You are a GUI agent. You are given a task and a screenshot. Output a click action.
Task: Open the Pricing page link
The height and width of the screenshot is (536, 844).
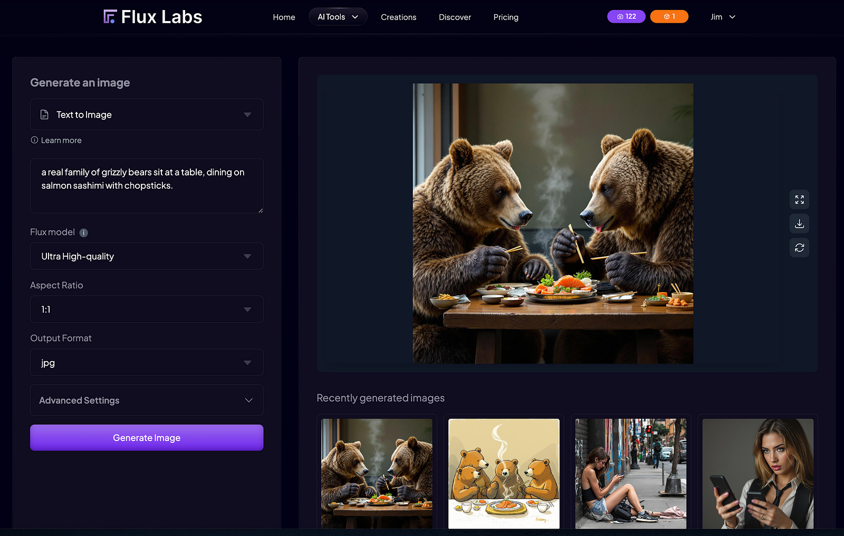pyautogui.click(x=506, y=17)
